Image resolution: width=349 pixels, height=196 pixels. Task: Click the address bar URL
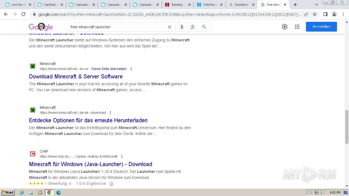tap(170, 14)
